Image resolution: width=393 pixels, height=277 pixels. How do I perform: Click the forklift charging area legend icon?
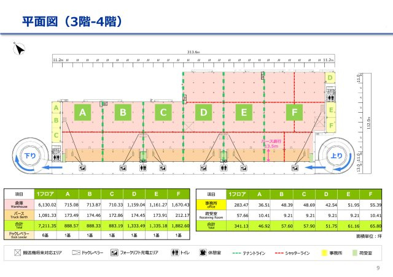[115, 252]
